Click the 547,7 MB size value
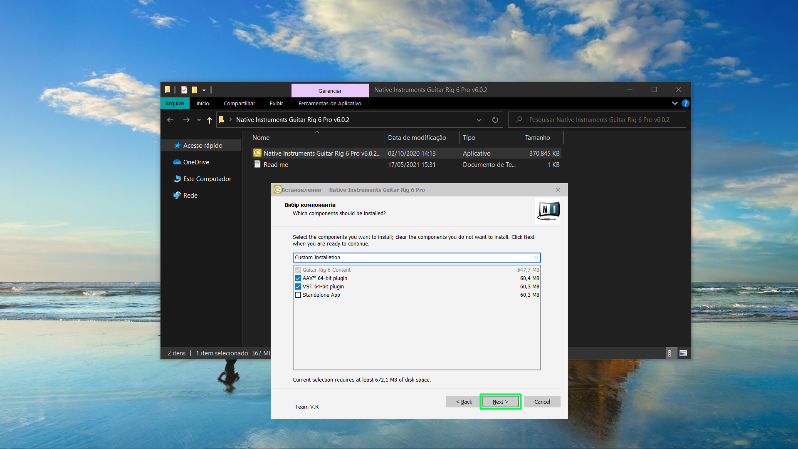 click(528, 270)
